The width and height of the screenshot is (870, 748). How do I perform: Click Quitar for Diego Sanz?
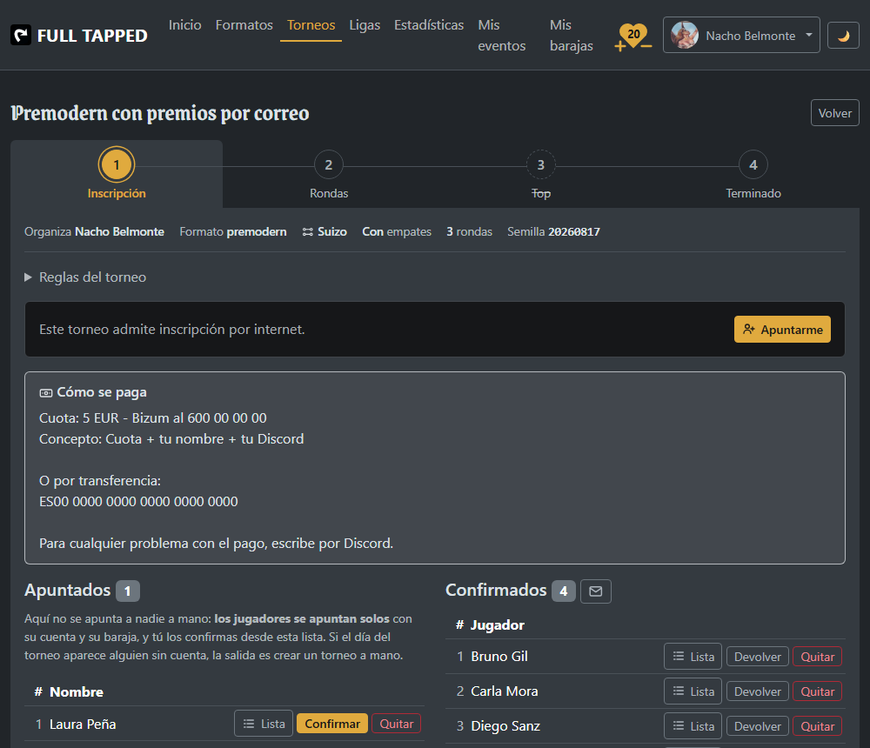(817, 725)
